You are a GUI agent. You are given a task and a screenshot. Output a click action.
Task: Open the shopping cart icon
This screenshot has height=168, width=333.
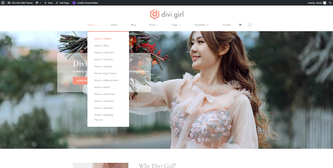click(x=240, y=25)
